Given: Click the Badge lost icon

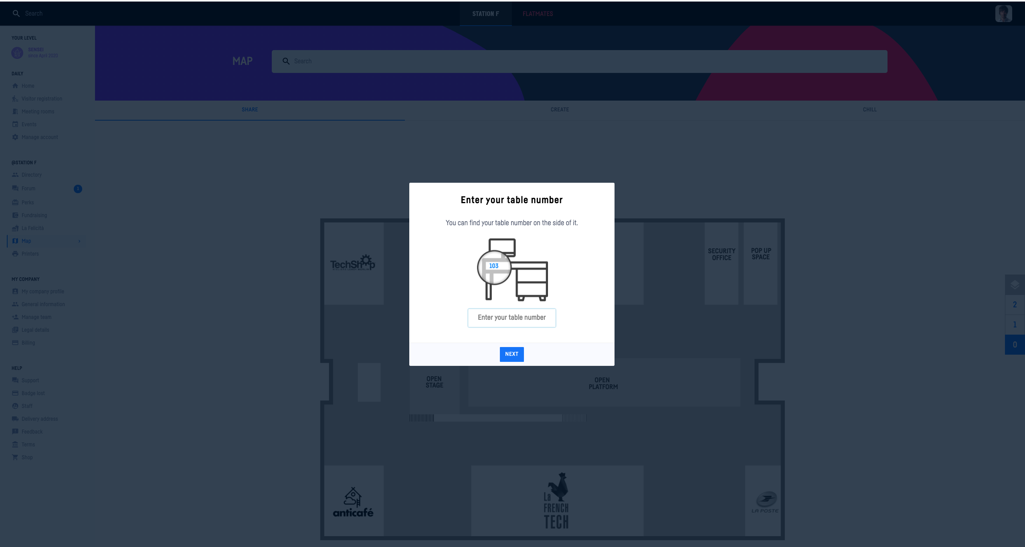Looking at the screenshot, I should click(x=15, y=393).
